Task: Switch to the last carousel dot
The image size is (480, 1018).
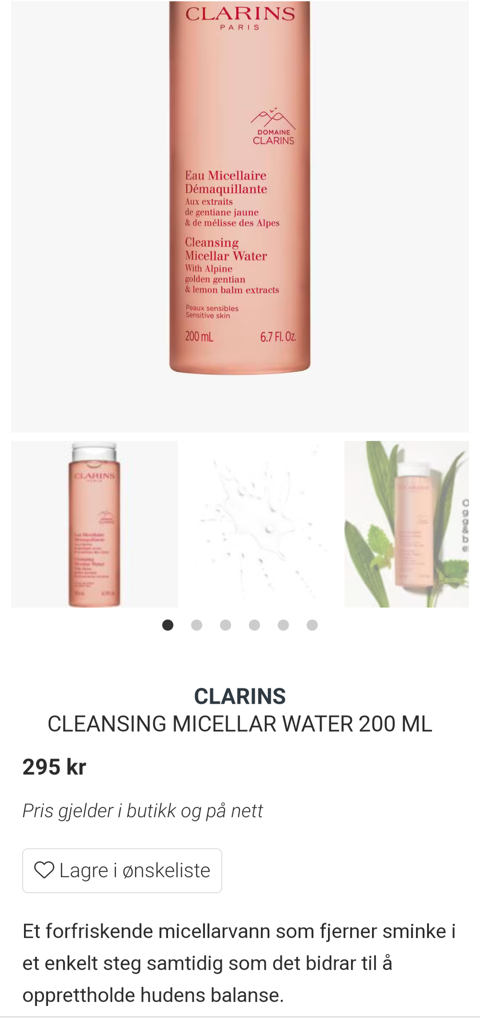Action: pyautogui.click(x=312, y=625)
